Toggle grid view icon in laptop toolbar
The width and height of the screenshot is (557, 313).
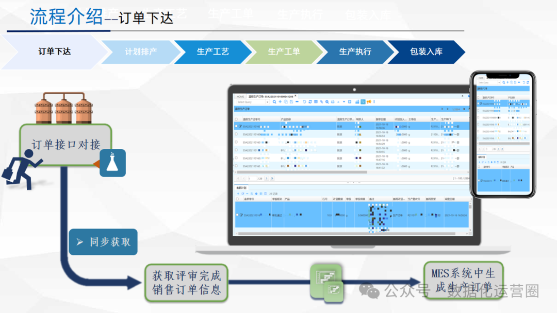coord(316,102)
